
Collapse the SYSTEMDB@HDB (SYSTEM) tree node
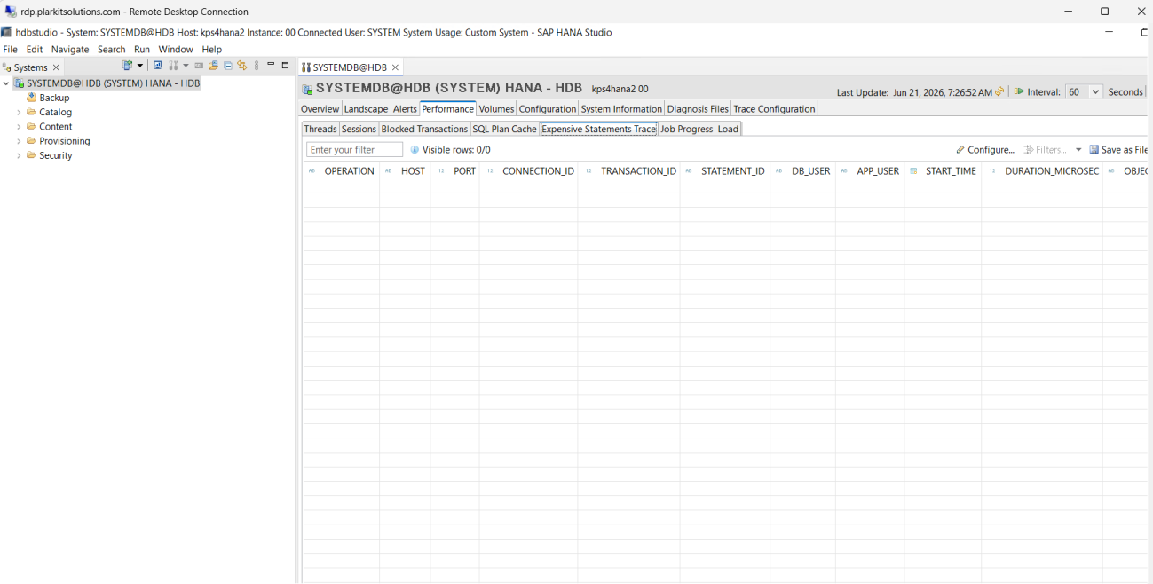pos(7,83)
